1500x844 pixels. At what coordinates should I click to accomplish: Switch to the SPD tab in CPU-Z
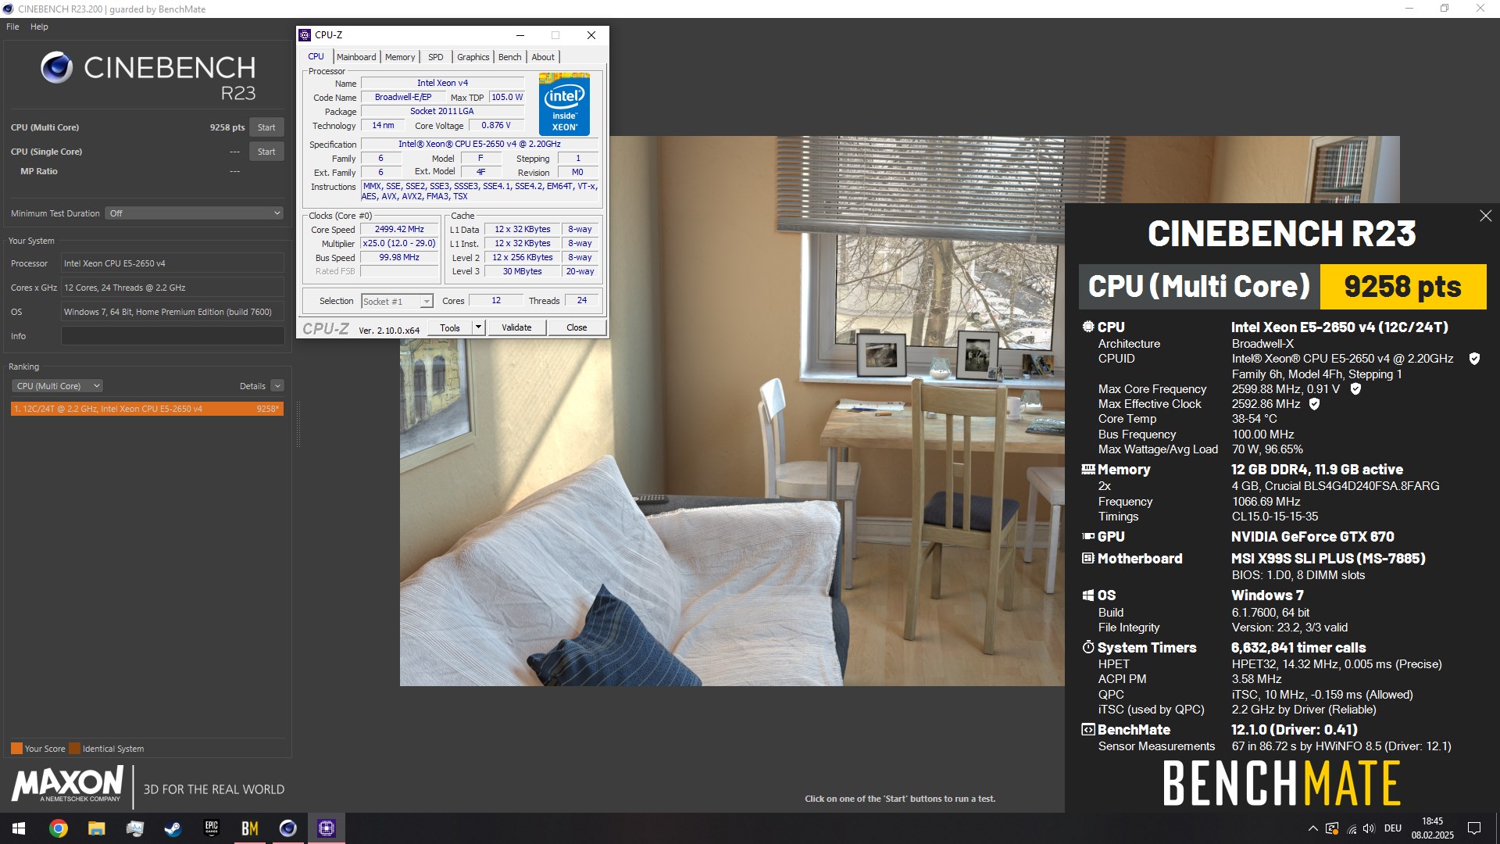436,57
